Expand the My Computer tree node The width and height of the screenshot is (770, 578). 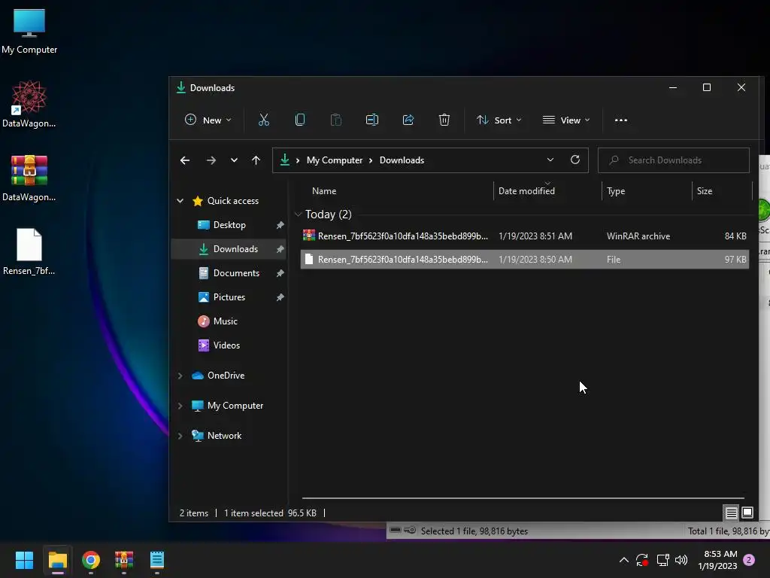click(180, 406)
